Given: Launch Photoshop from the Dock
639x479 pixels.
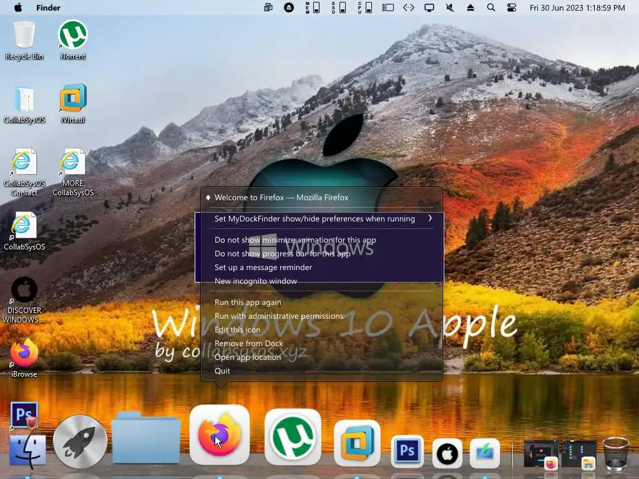Looking at the screenshot, I should click(407, 451).
